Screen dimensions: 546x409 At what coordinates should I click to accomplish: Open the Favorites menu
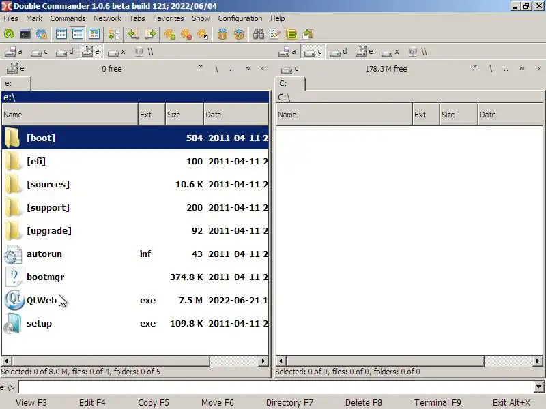point(168,18)
